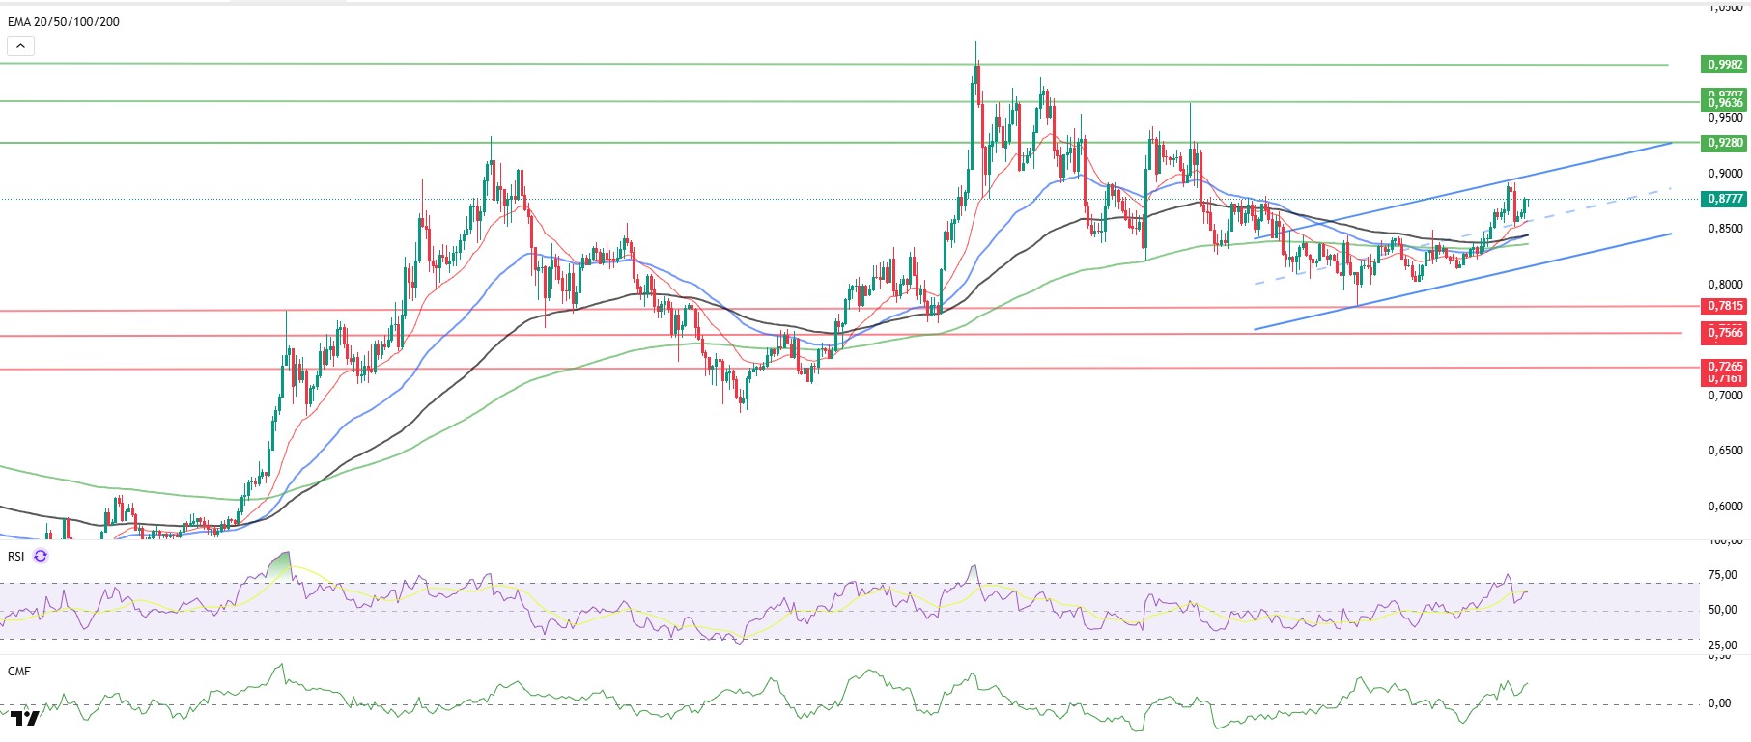
Task: Click the 0,7265 red support label
Action: [1725, 367]
